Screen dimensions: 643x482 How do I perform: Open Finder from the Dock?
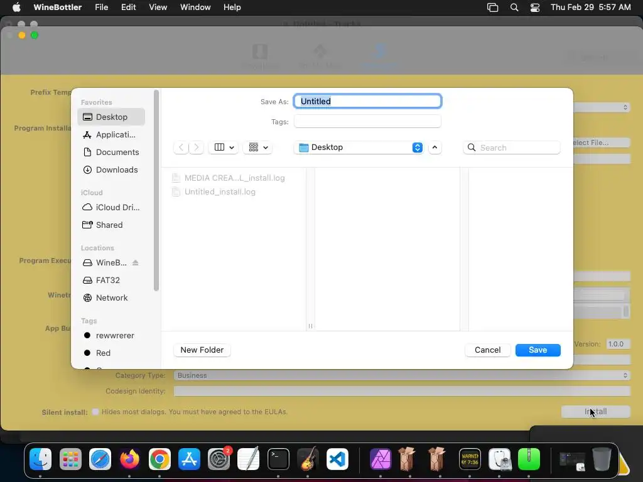coord(41,459)
